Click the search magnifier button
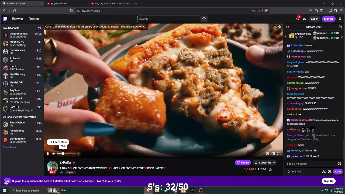Viewport: 345px width, 194px height. click(x=204, y=19)
